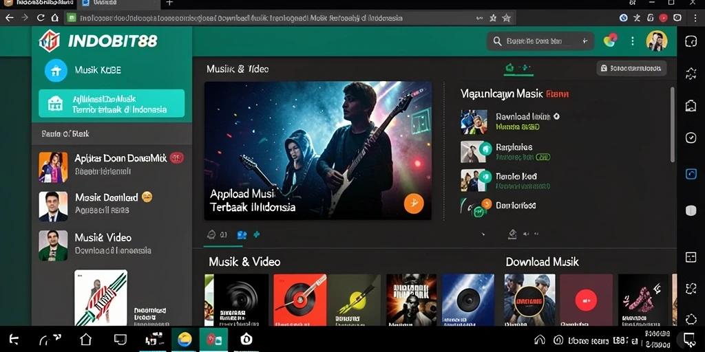This screenshot has width=705, height=352.
Task: Click the Download Musik section heading
Action: click(543, 262)
